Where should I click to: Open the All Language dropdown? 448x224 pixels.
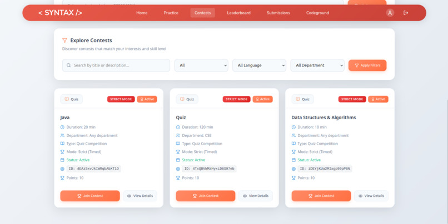coord(259,65)
